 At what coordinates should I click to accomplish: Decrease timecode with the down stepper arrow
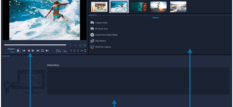click(x=85, y=52)
